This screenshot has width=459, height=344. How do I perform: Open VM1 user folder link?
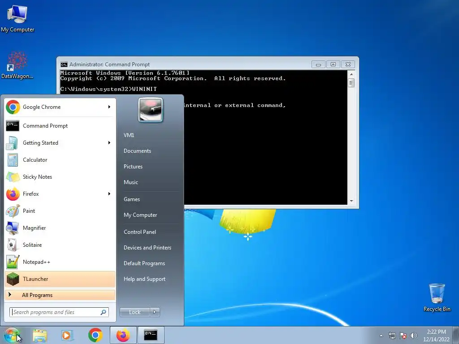tap(129, 135)
